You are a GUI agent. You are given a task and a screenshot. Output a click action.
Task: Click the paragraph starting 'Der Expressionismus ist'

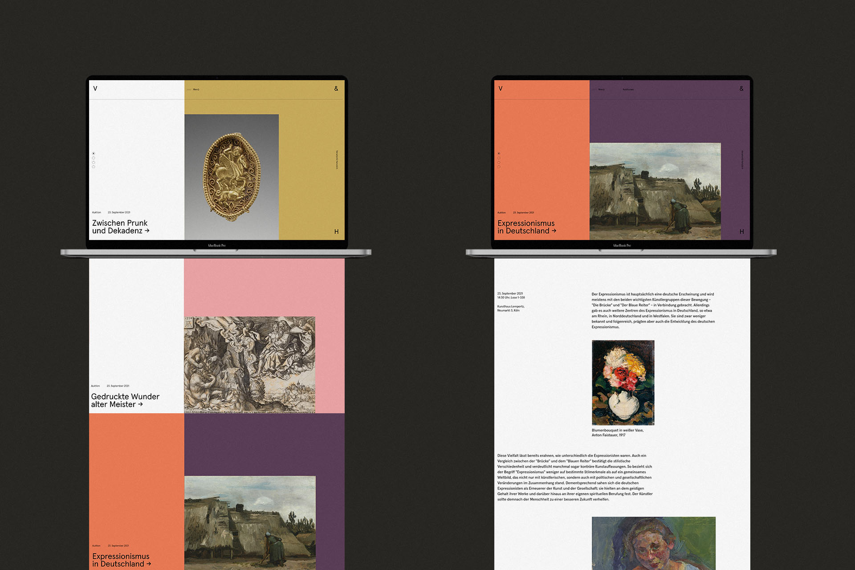tap(653, 310)
